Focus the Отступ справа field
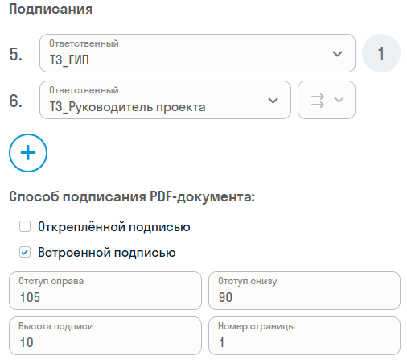 pos(105,291)
